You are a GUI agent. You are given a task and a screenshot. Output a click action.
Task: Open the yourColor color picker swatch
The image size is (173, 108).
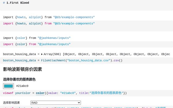tap(8, 86)
